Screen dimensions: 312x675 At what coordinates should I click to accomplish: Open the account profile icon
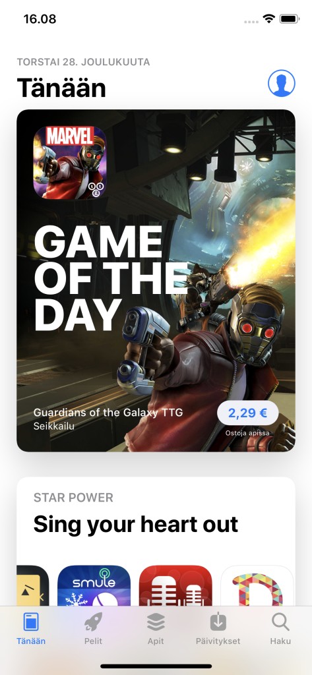click(x=282, y=83)
